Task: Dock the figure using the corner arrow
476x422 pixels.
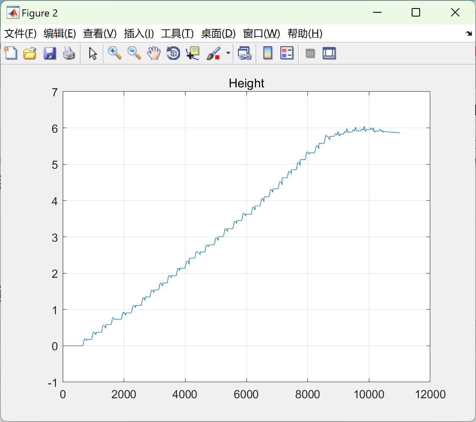Action: 469,34
